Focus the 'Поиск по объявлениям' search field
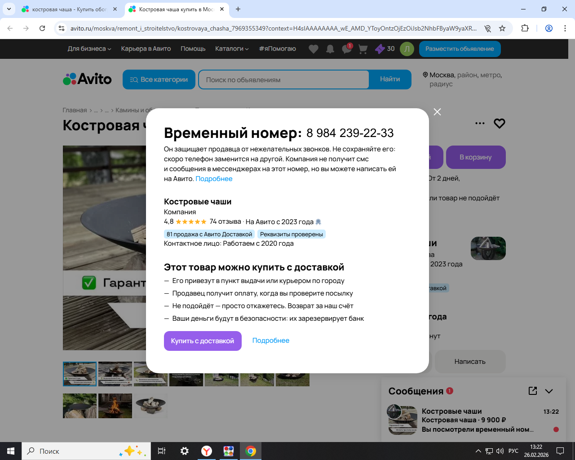Screen dimensions: 575x460 [284, 80]
